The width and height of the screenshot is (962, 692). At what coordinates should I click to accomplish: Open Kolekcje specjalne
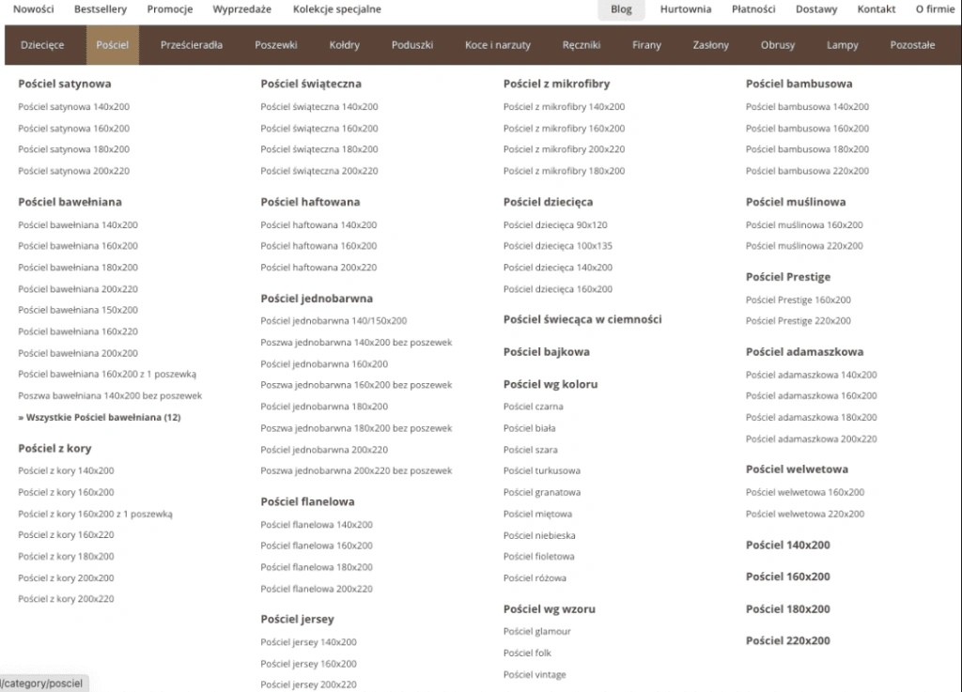point(336,9)
